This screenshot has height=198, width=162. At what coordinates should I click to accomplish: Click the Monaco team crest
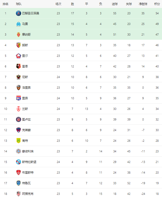(x=18, y=35)
